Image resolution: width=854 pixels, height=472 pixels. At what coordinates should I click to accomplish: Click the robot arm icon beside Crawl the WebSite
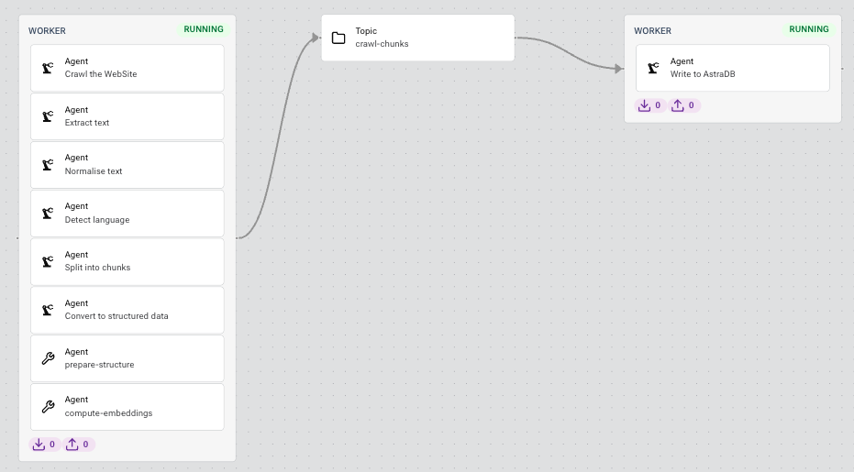point(48,68)
